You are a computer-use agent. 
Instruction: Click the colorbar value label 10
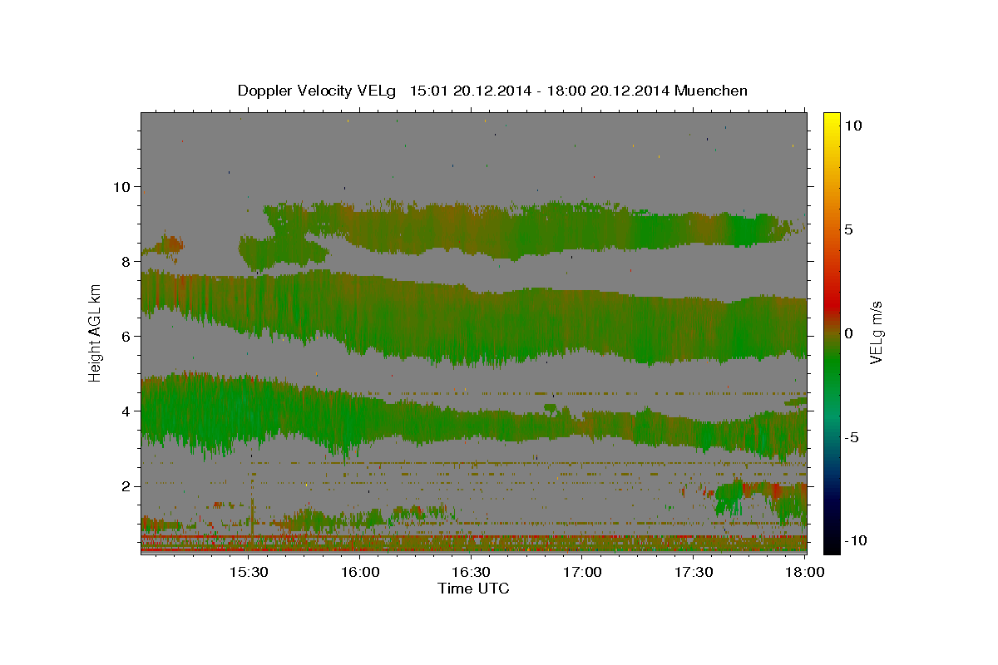[854, 126]
